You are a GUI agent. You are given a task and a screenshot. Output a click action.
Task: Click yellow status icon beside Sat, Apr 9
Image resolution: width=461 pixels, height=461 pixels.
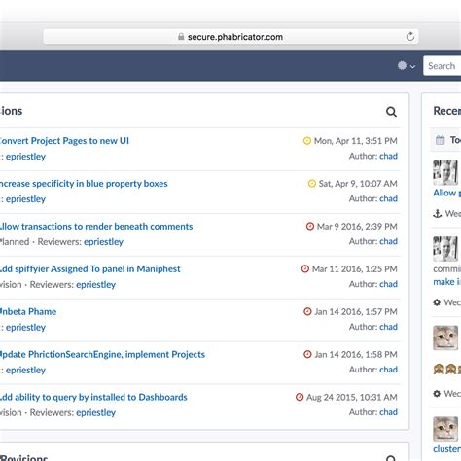coord(311,184)
